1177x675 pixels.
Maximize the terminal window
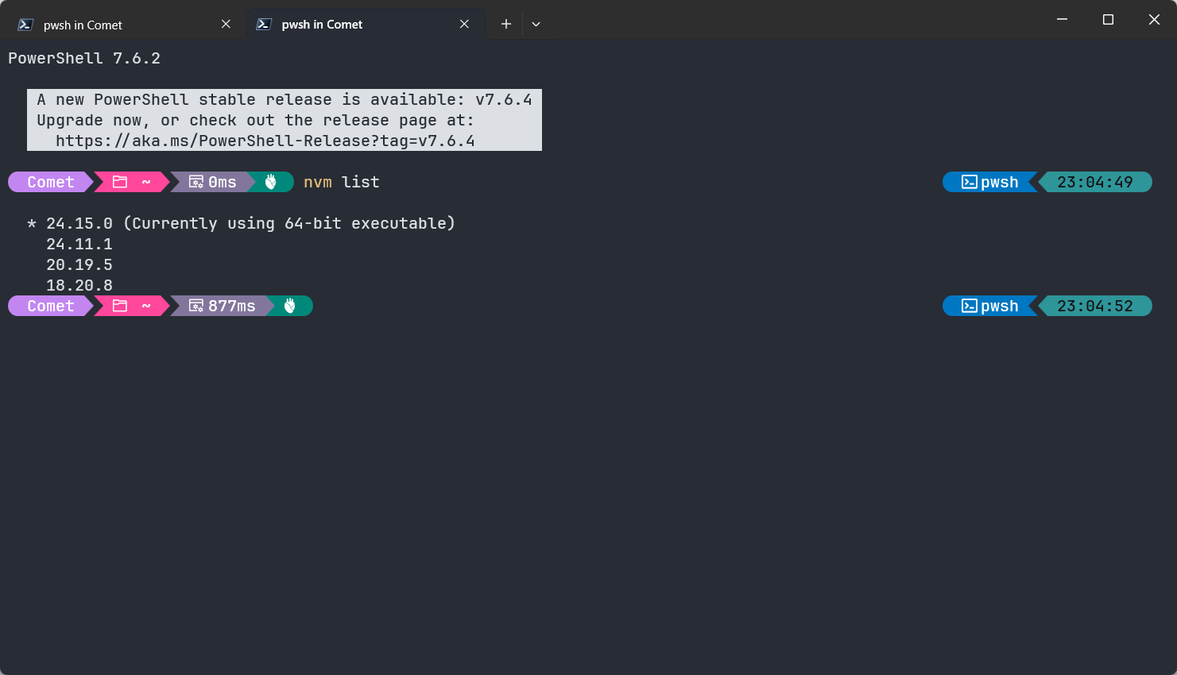1108,19
